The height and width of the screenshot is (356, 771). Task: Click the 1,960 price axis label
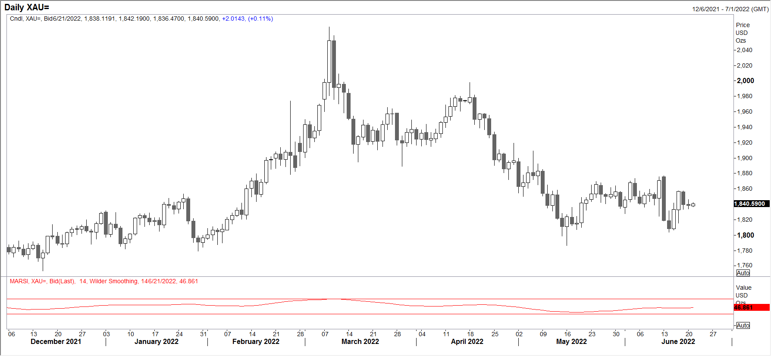[x=745, y=111]
